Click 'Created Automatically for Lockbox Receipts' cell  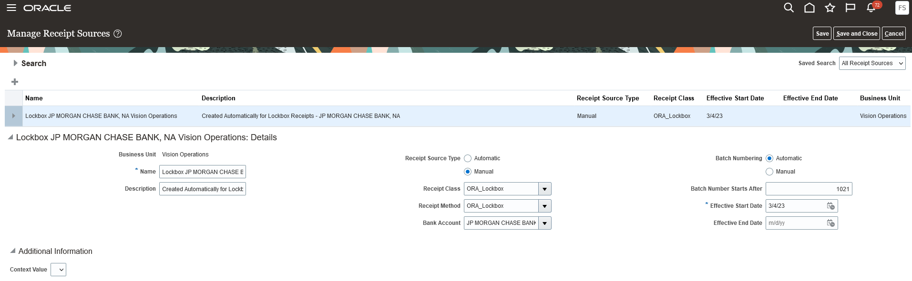point(301,116)
